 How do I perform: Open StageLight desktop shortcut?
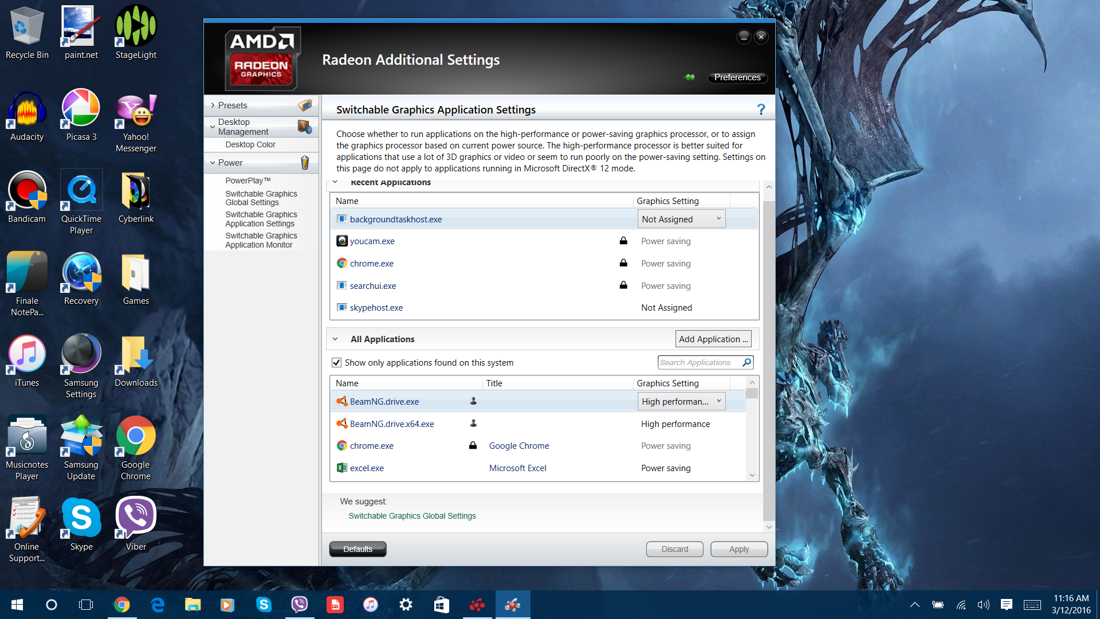[136, 33]
